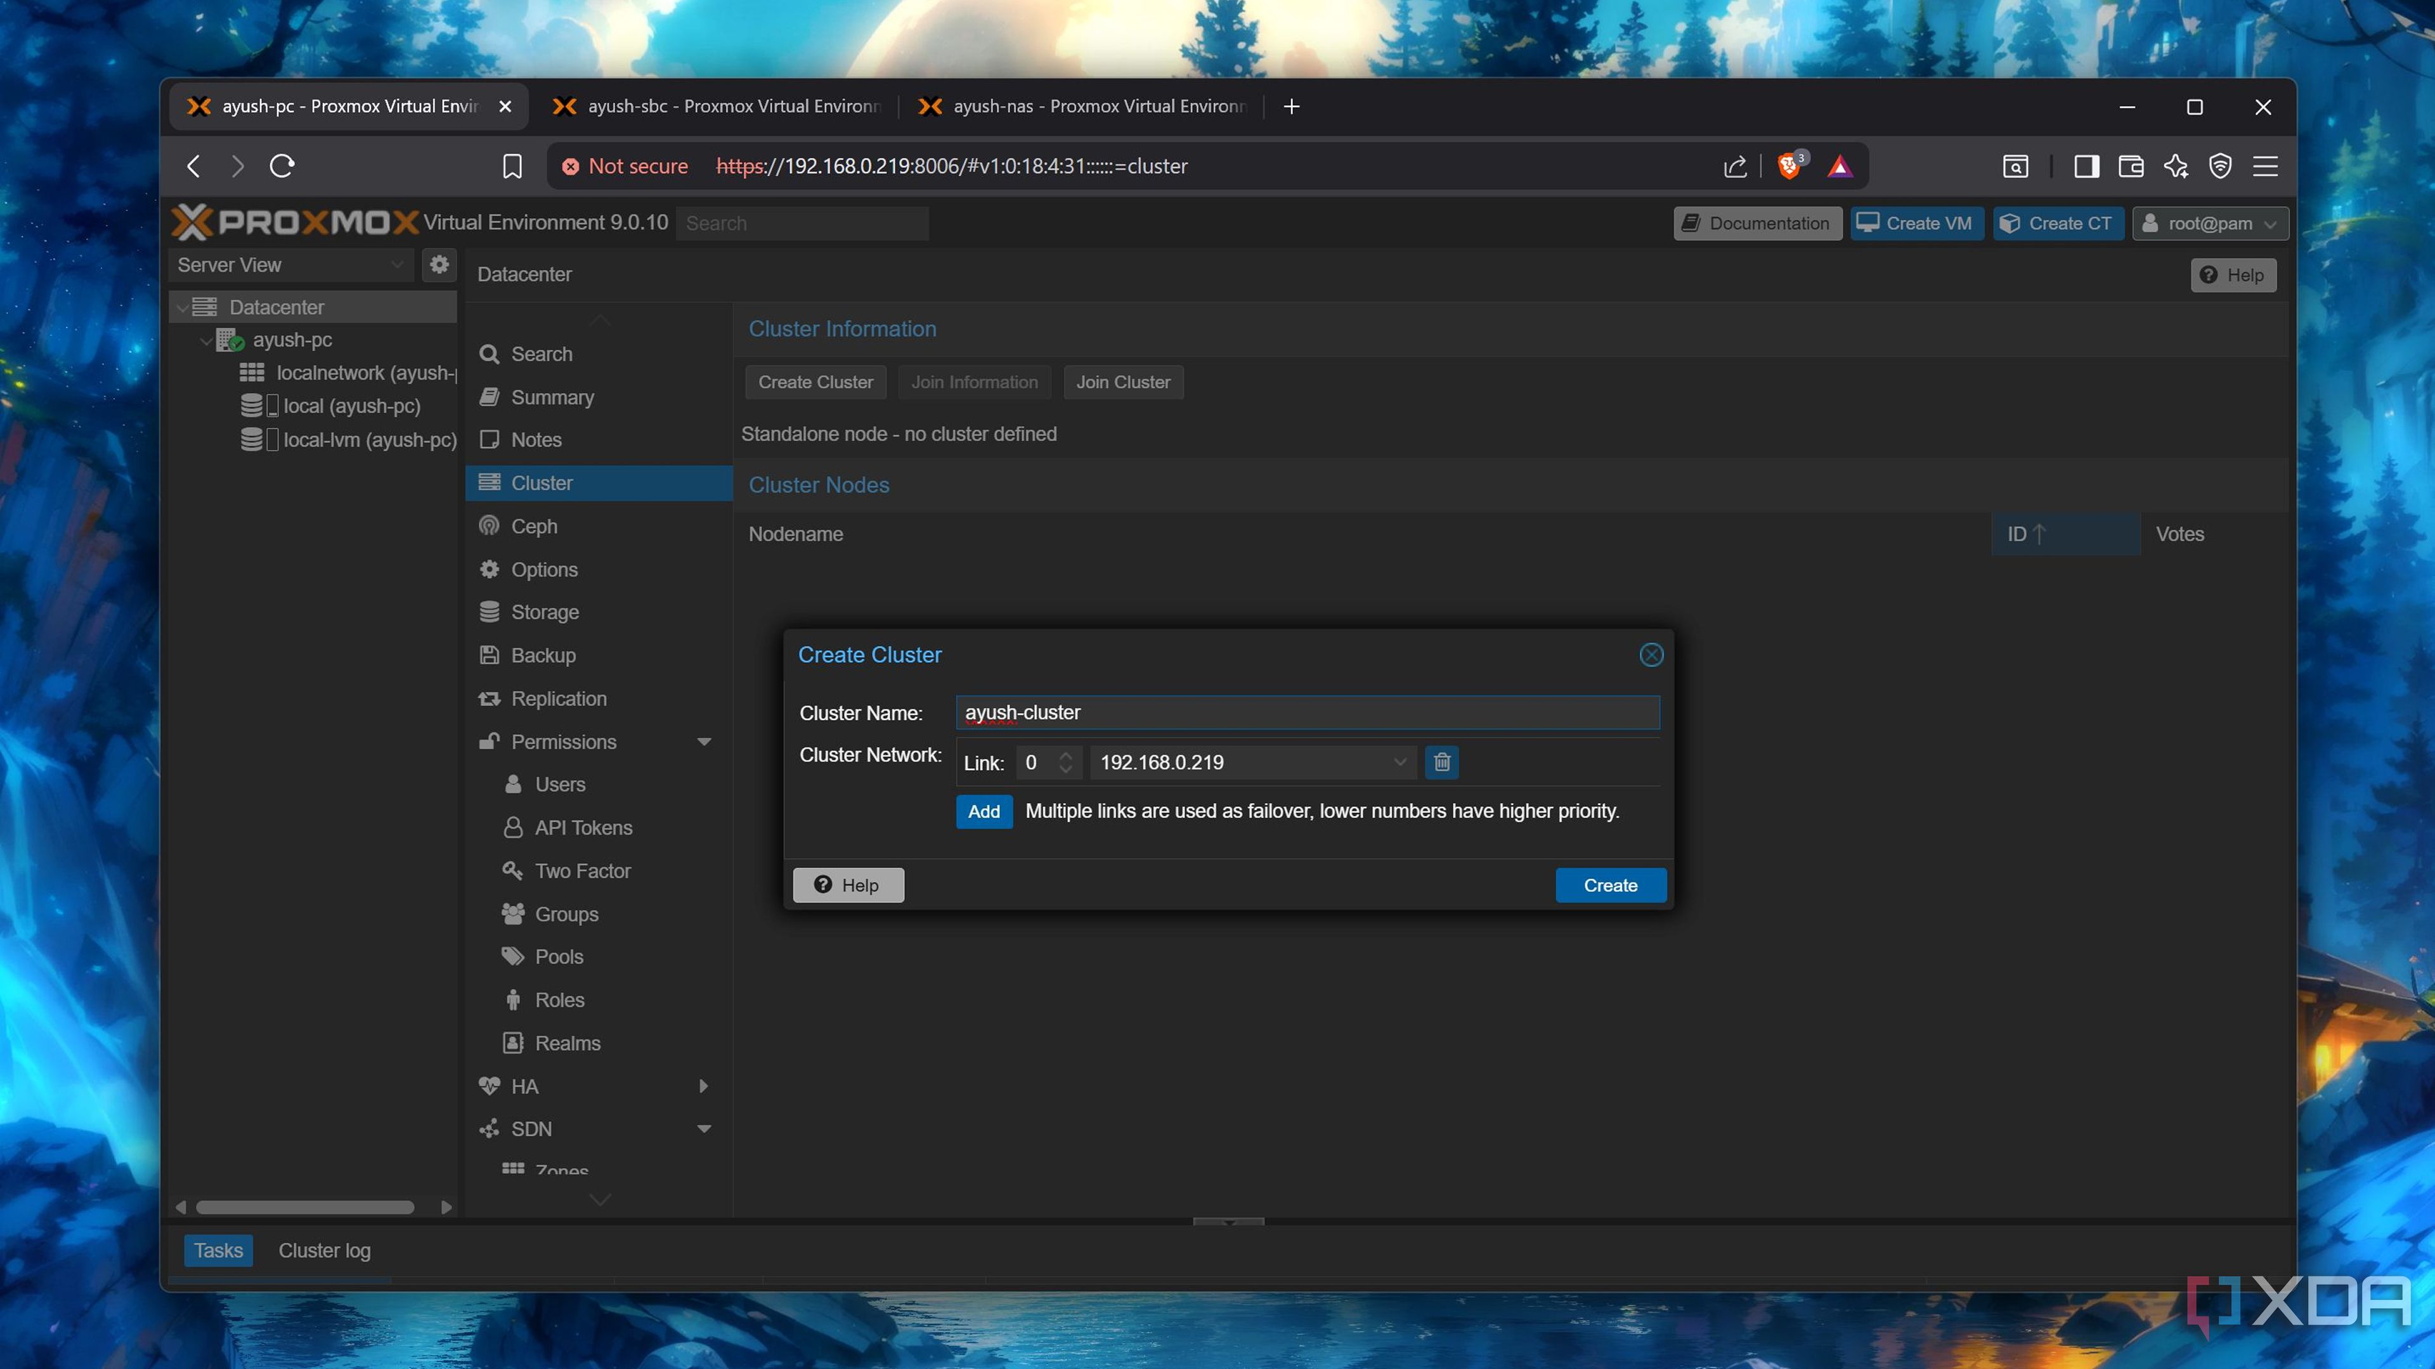Open the browser share icon

click(x=1734, y=166)
